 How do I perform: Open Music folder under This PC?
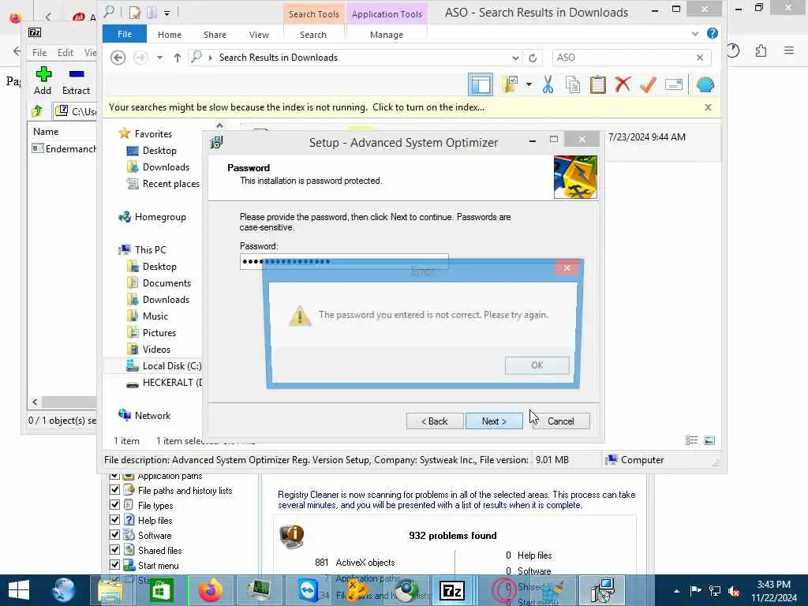coord(155,316)
